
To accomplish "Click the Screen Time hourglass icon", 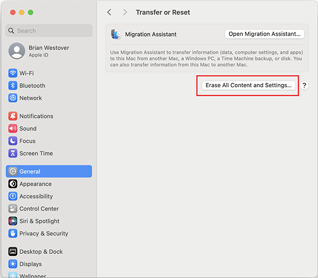I will [x=13, y=153].
